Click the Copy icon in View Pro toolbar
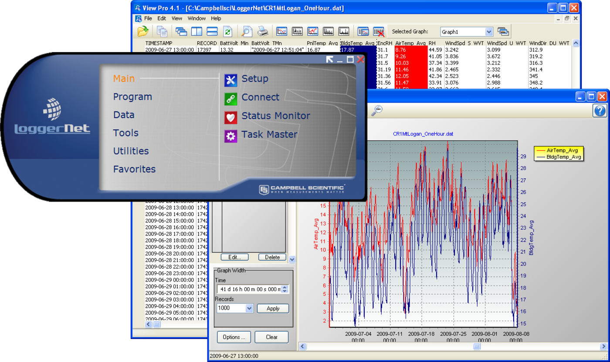The width and height of the screenshot is (610, 362). pyautogui.click(x=162, y=31)
